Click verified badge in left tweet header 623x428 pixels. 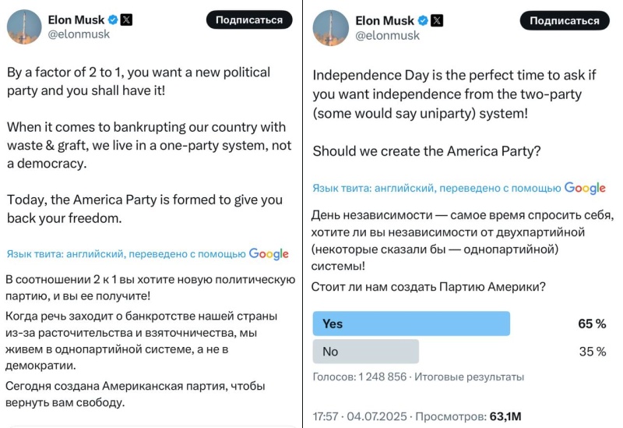click(x=111, y=20)
